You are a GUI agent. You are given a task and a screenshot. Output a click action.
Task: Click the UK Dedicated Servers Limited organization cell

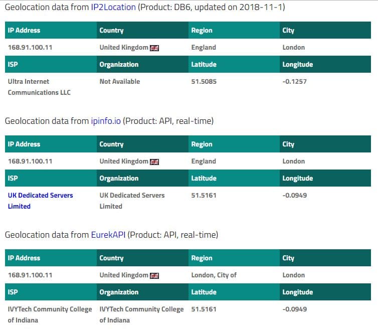tap(132, 201)
